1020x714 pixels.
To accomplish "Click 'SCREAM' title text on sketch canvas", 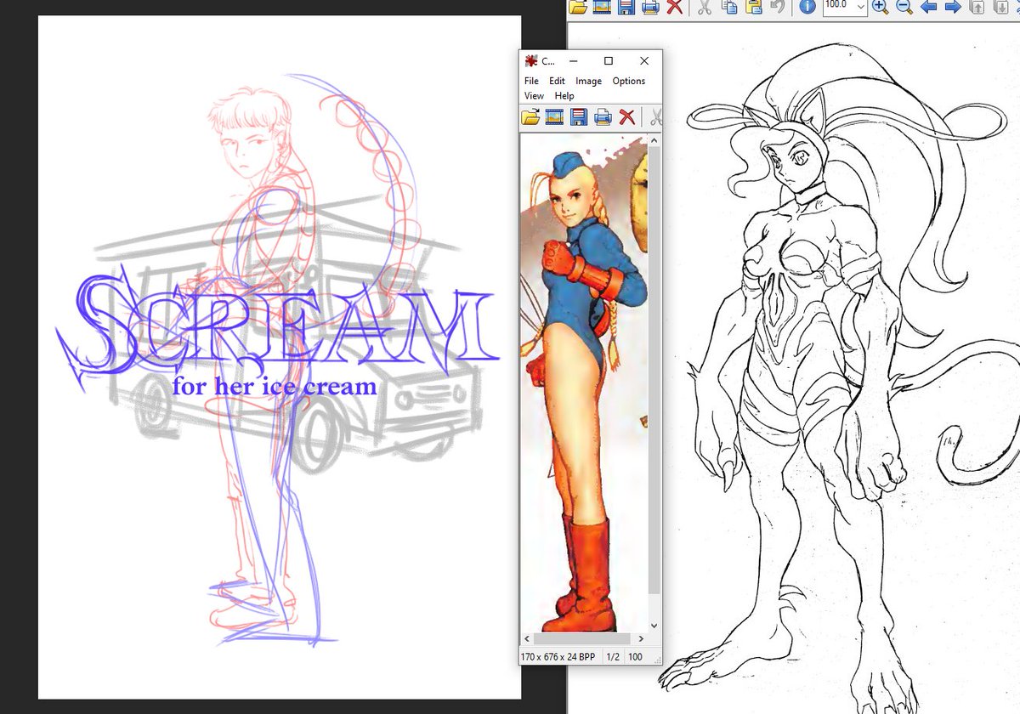I will 276,327.
